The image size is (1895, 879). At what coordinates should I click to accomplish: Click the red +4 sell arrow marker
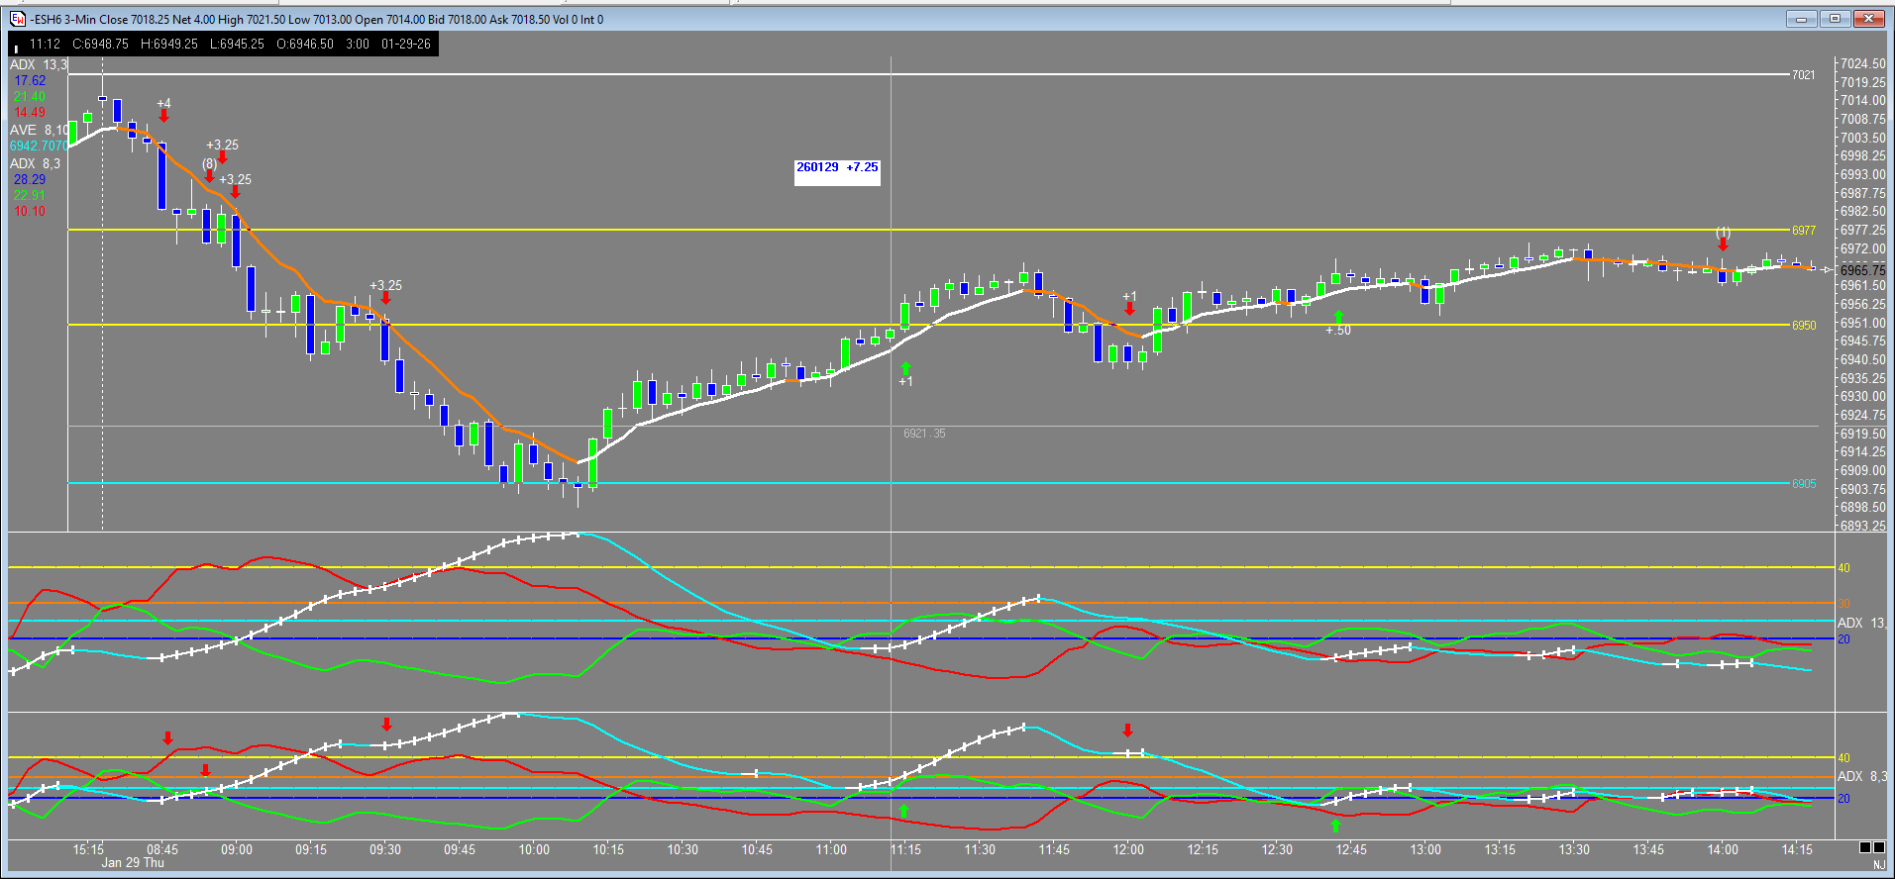(163, 116)
